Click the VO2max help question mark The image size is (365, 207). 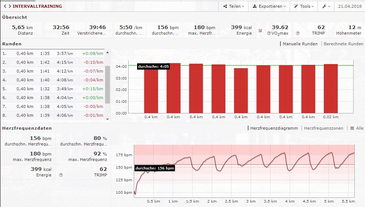point(269,34)
